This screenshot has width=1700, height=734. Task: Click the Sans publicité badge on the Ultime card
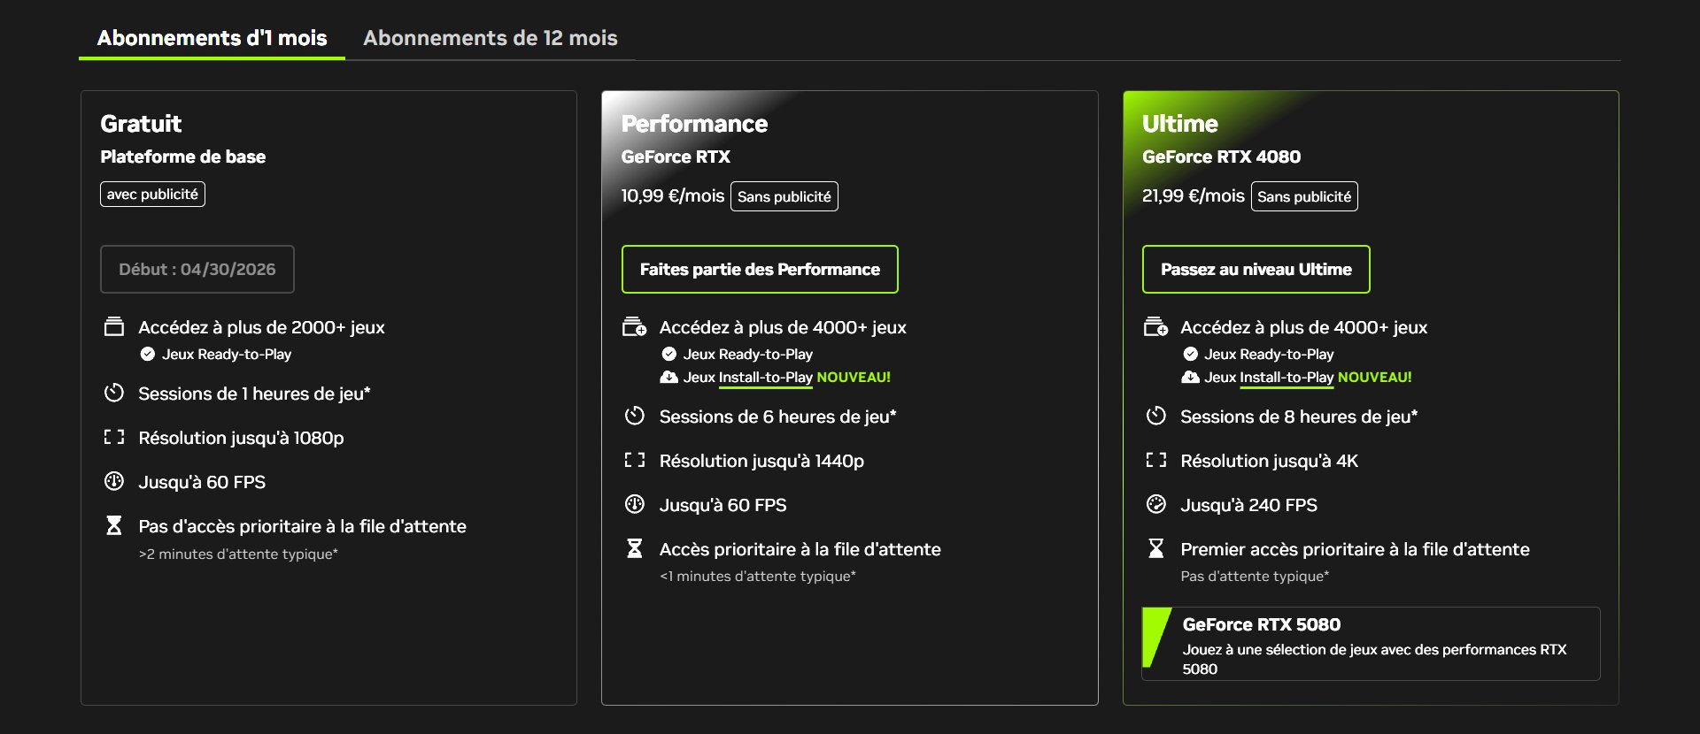(x=1304, y=196)
